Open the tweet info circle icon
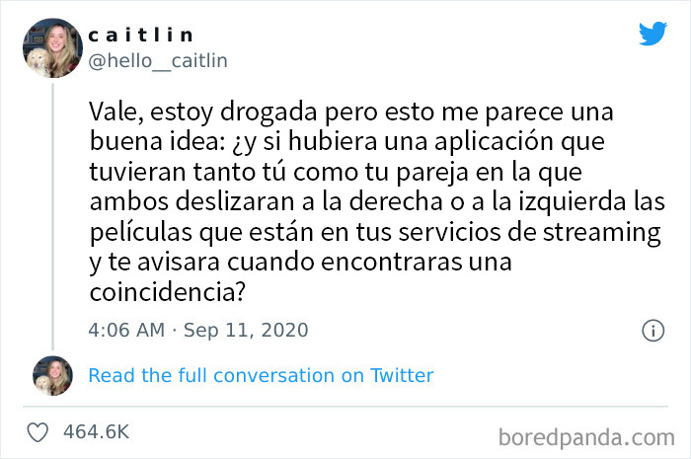 click(653, 331)
